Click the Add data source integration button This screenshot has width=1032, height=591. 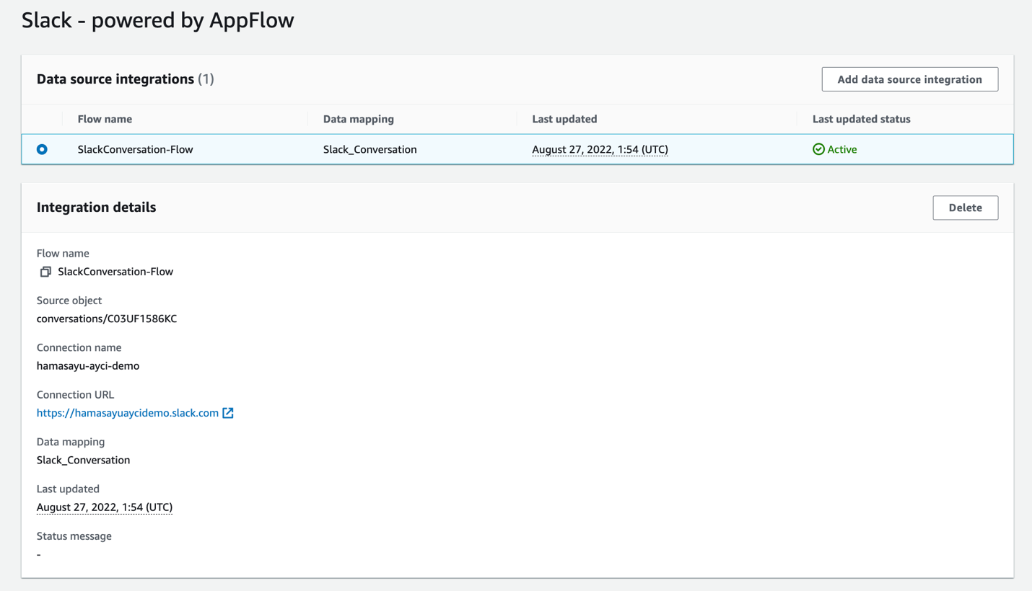click(x=910, y=79)
